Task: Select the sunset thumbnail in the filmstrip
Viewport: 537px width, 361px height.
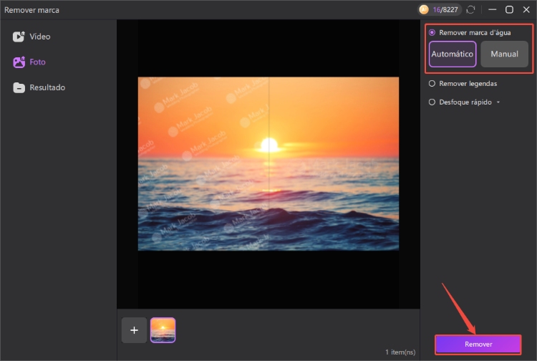Action: 163,330
